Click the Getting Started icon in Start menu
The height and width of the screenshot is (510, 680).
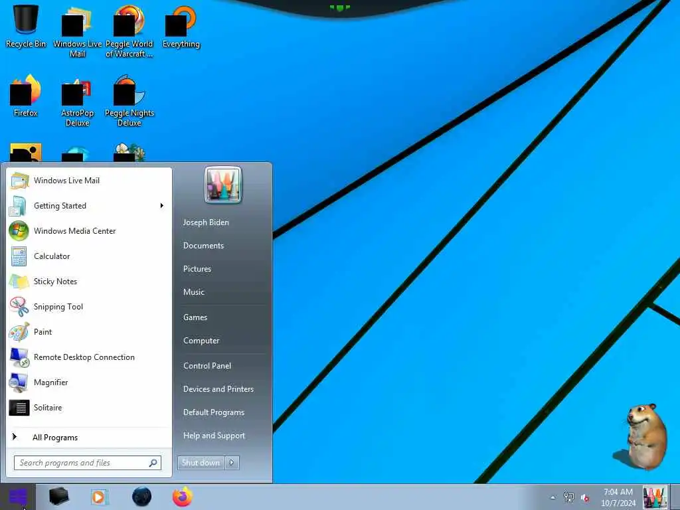click(18, 206)
